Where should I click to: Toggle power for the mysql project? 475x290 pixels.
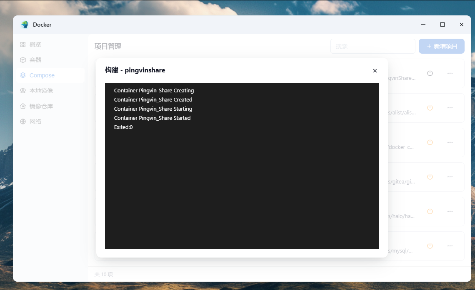430,246
